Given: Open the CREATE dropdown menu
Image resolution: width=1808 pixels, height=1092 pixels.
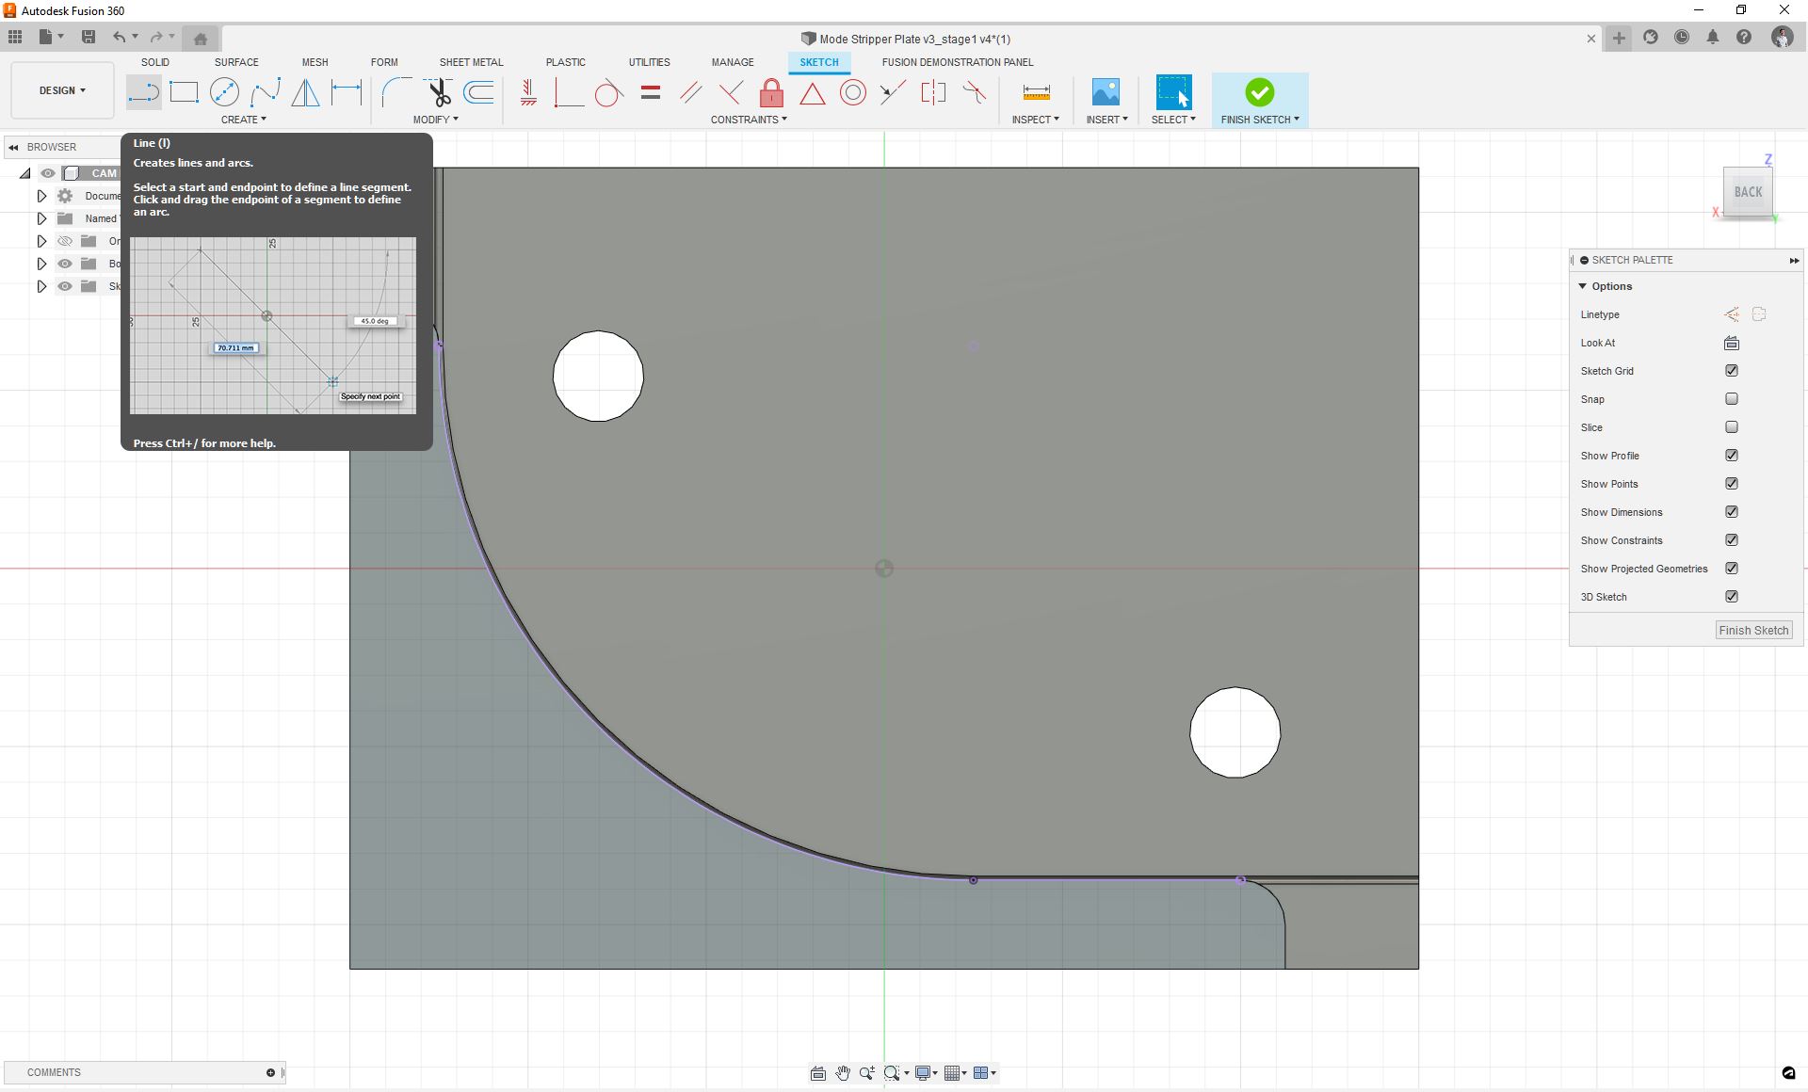Looking at the screenshot, I should pos(243,120).
